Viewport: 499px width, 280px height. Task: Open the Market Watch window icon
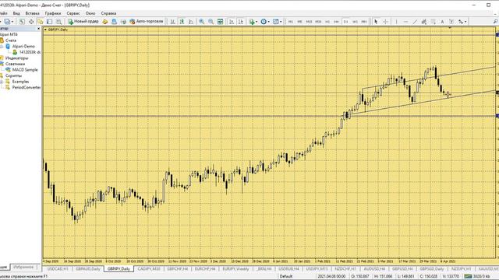(x=22, y=22)
